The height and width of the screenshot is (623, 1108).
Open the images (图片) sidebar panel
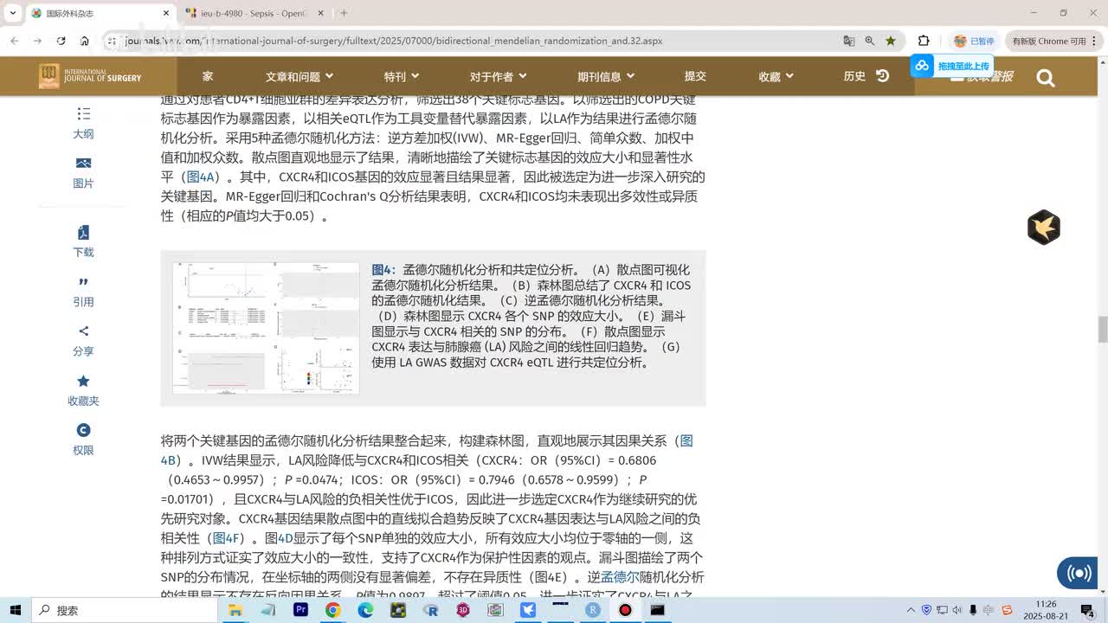click(83, 172)
